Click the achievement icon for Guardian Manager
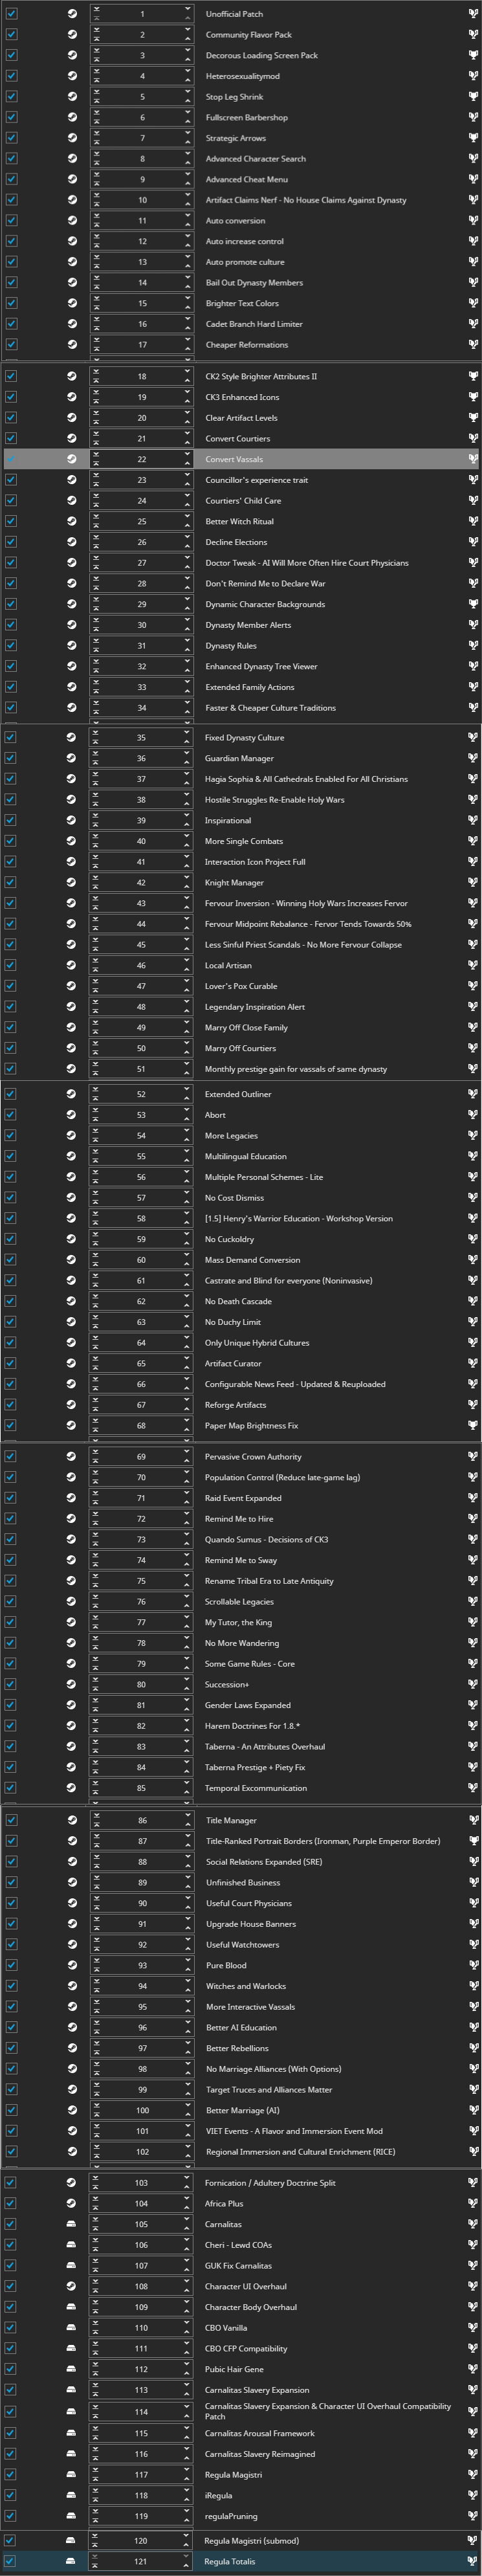The image size is (482, 2576). [472, 758]
